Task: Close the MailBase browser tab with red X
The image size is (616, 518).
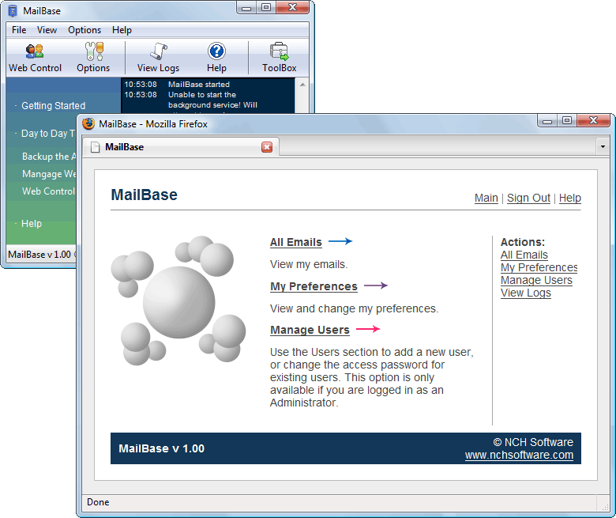Action: click(x=267, y=147)
